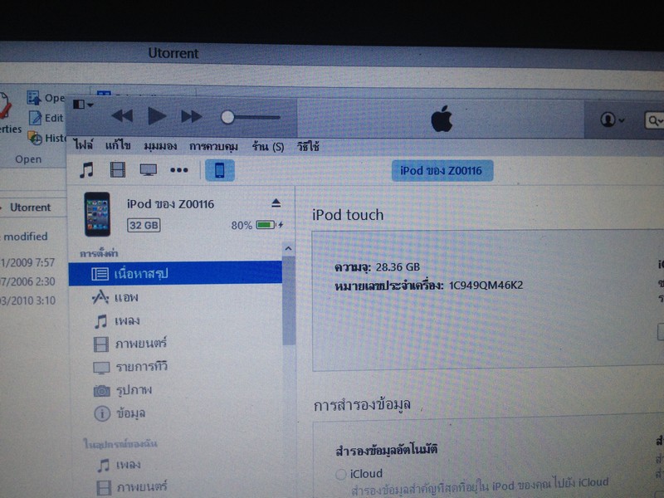Eject the iPod ของ Z00116
Screen dimensions: 664x498
[x=276, y=203]
